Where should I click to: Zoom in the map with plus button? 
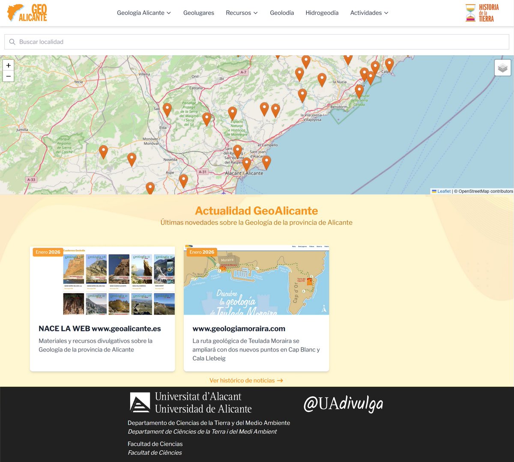(9, 65)
